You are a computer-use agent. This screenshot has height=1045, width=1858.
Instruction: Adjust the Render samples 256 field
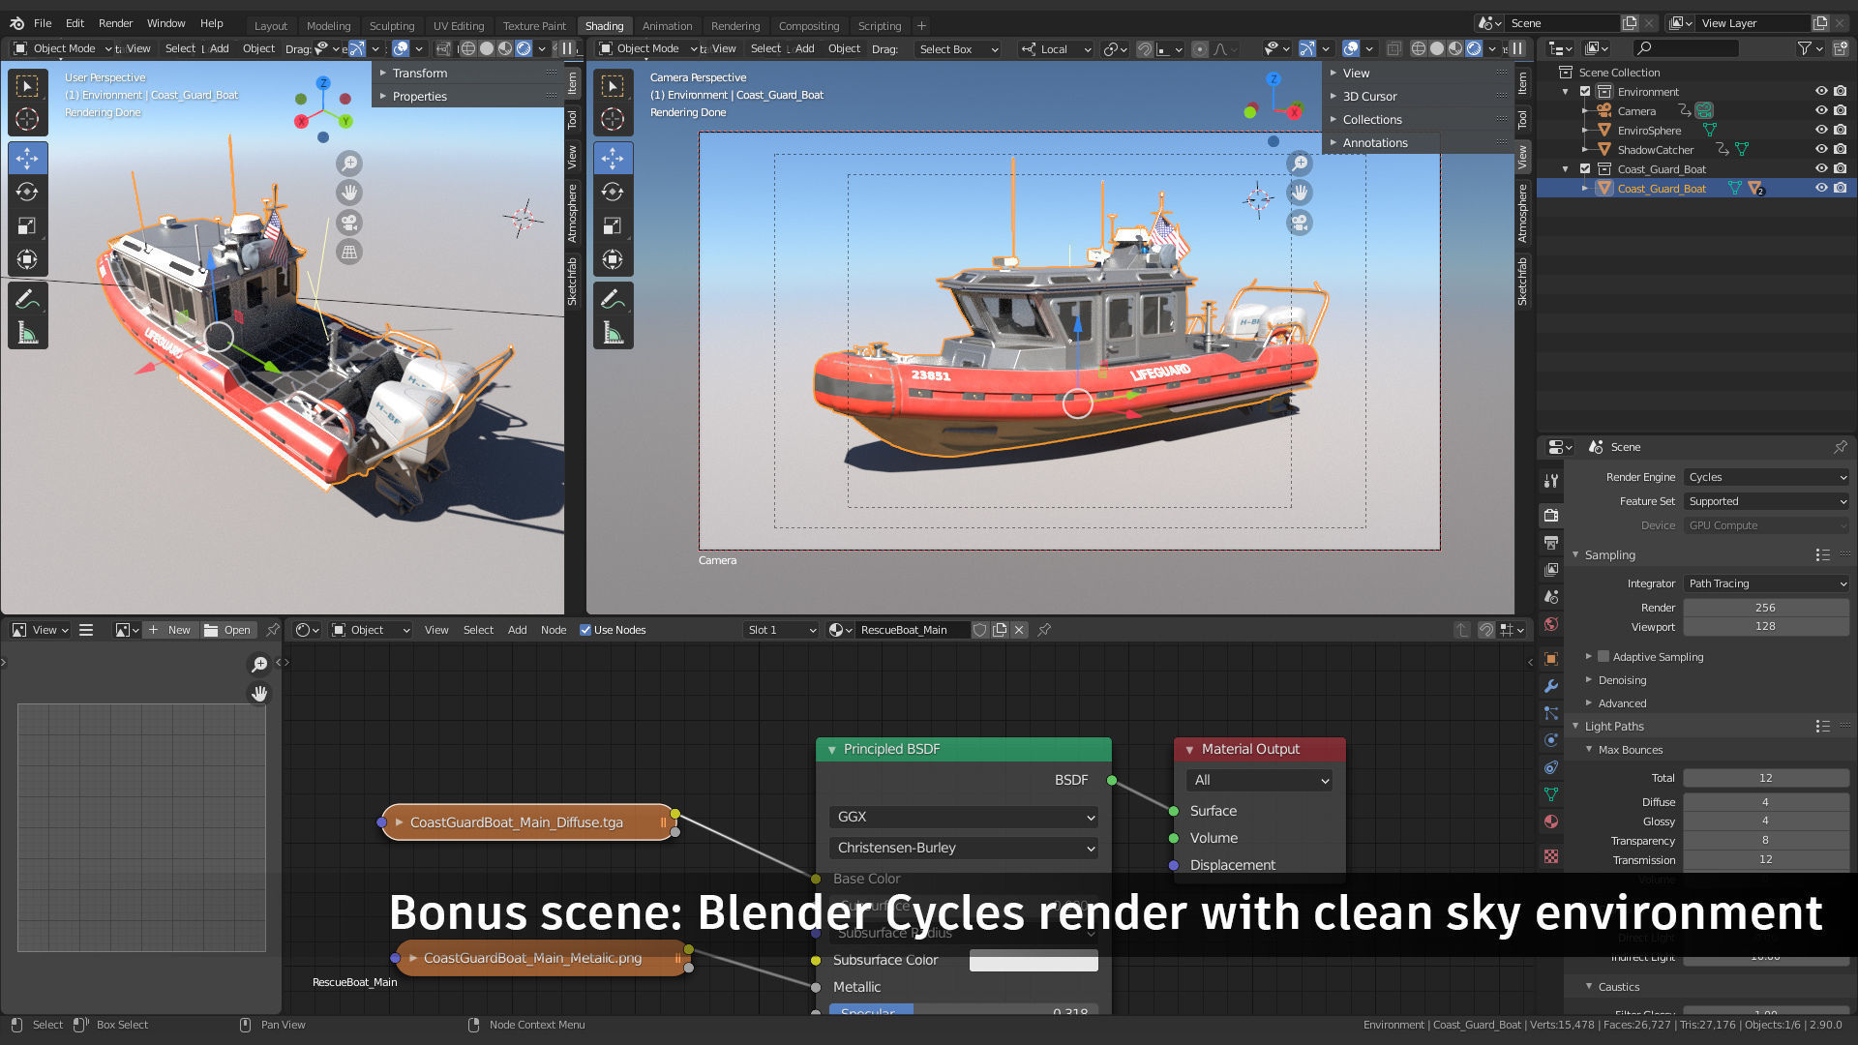tap(1766, 608)
